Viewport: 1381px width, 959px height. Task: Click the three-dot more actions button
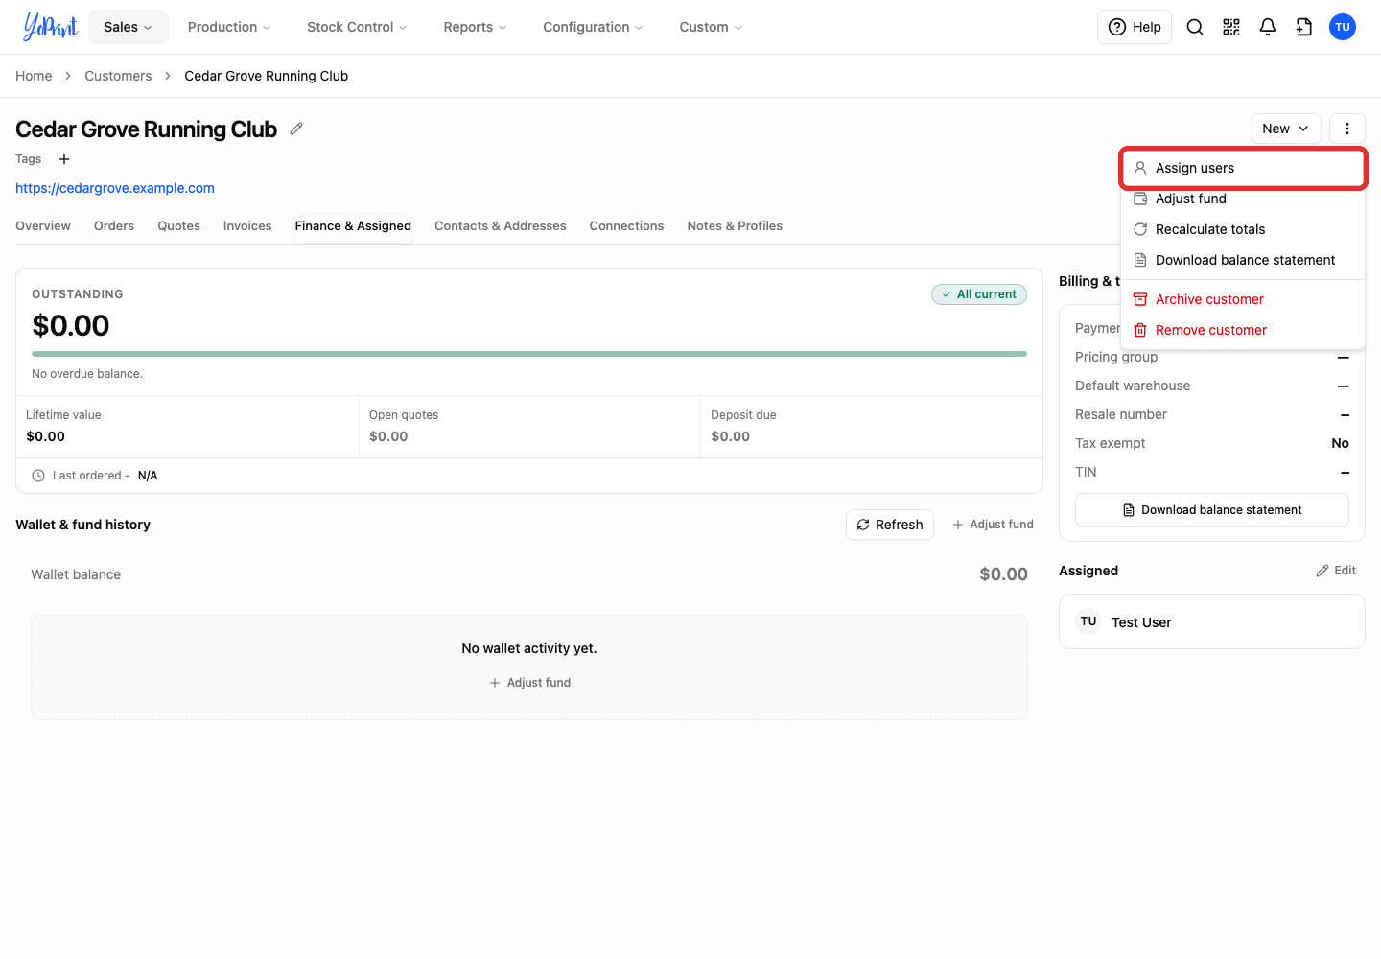[1347, 129]
